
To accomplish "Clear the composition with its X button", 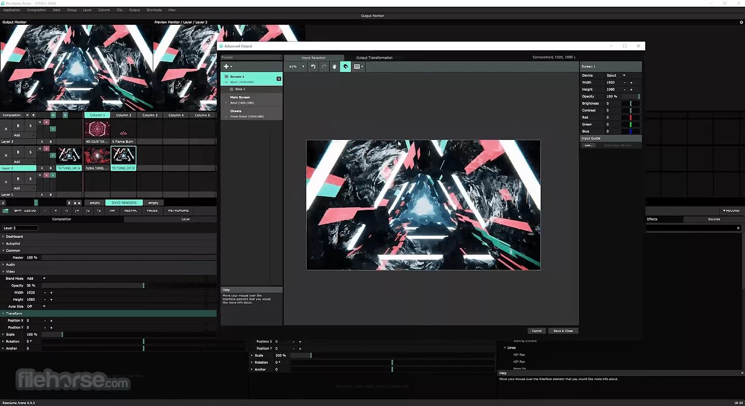I will pos(27,115).
